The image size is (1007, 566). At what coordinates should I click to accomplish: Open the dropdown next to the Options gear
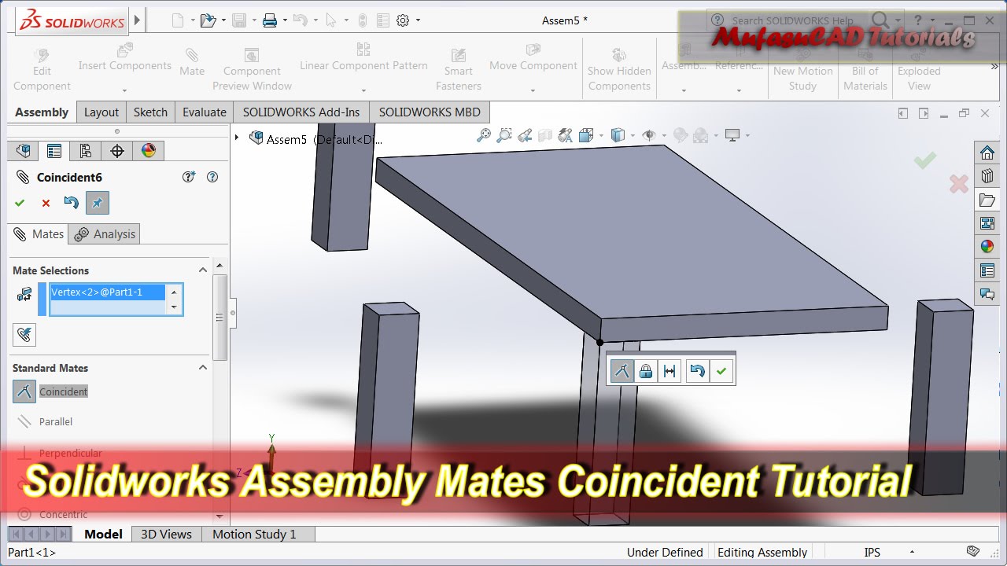click(418, 21)
